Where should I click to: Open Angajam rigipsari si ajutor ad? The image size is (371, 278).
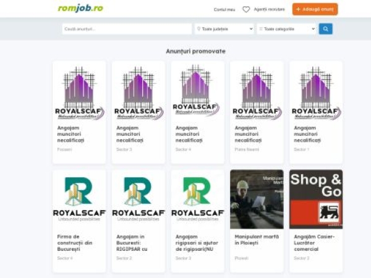click(x=197, y=243)
